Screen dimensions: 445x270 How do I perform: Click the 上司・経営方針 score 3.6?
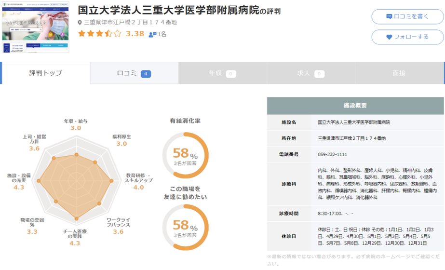tap(34, 148)
